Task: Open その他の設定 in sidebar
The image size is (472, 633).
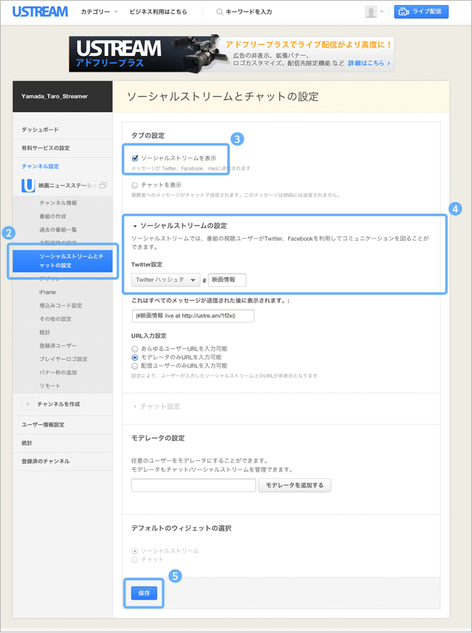Action: click(x=55, y=319)
